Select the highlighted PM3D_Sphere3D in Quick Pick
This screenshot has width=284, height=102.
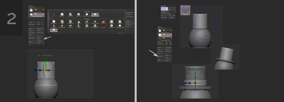coord(95,15)
